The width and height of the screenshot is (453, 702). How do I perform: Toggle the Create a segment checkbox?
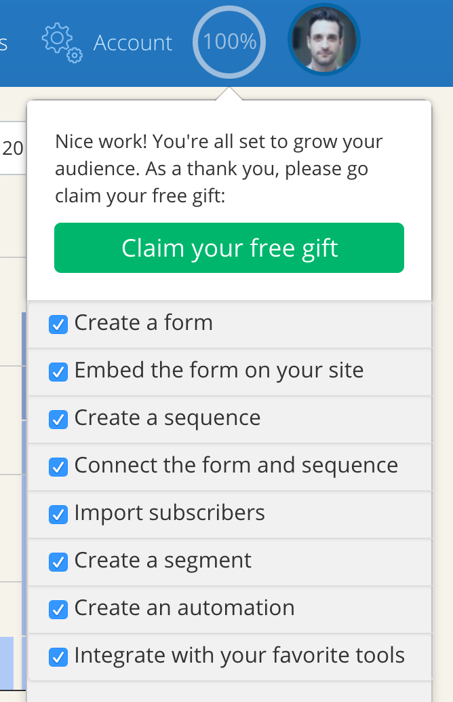(58, 562)
